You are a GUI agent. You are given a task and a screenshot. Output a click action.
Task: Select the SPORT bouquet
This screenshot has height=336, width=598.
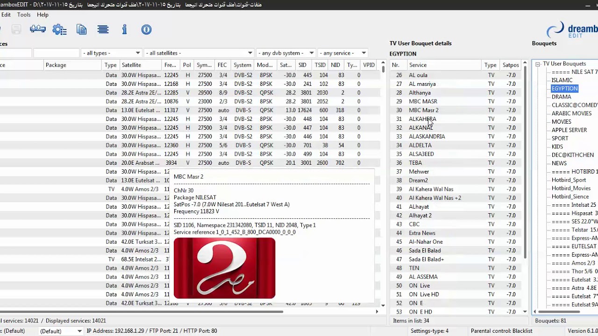[x=560, y=139]
